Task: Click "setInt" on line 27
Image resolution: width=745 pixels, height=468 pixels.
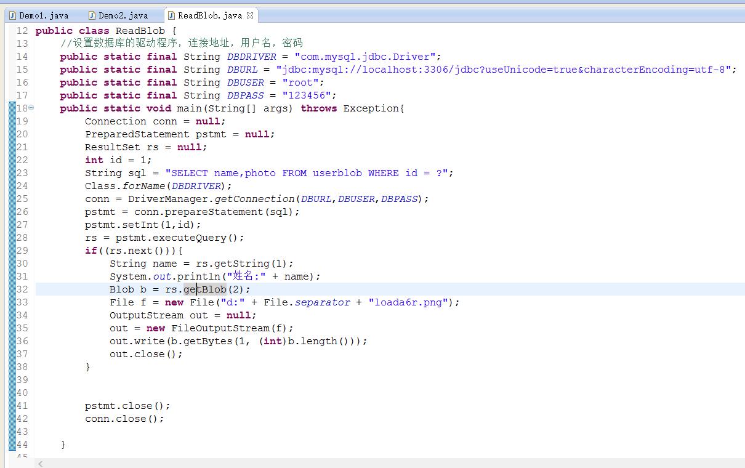Action: click(140, 225)
